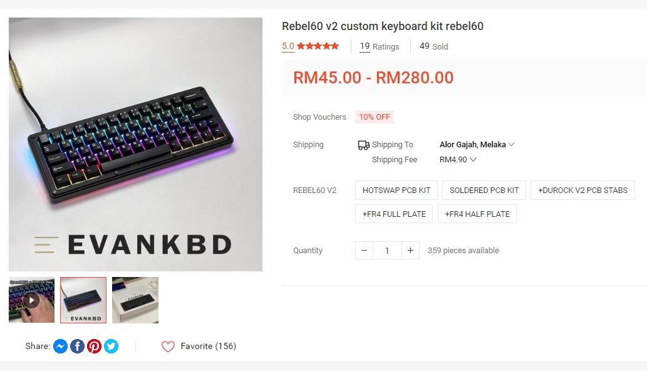Share the product on Twitter
The image size is (647, 371).
[111, 346]
